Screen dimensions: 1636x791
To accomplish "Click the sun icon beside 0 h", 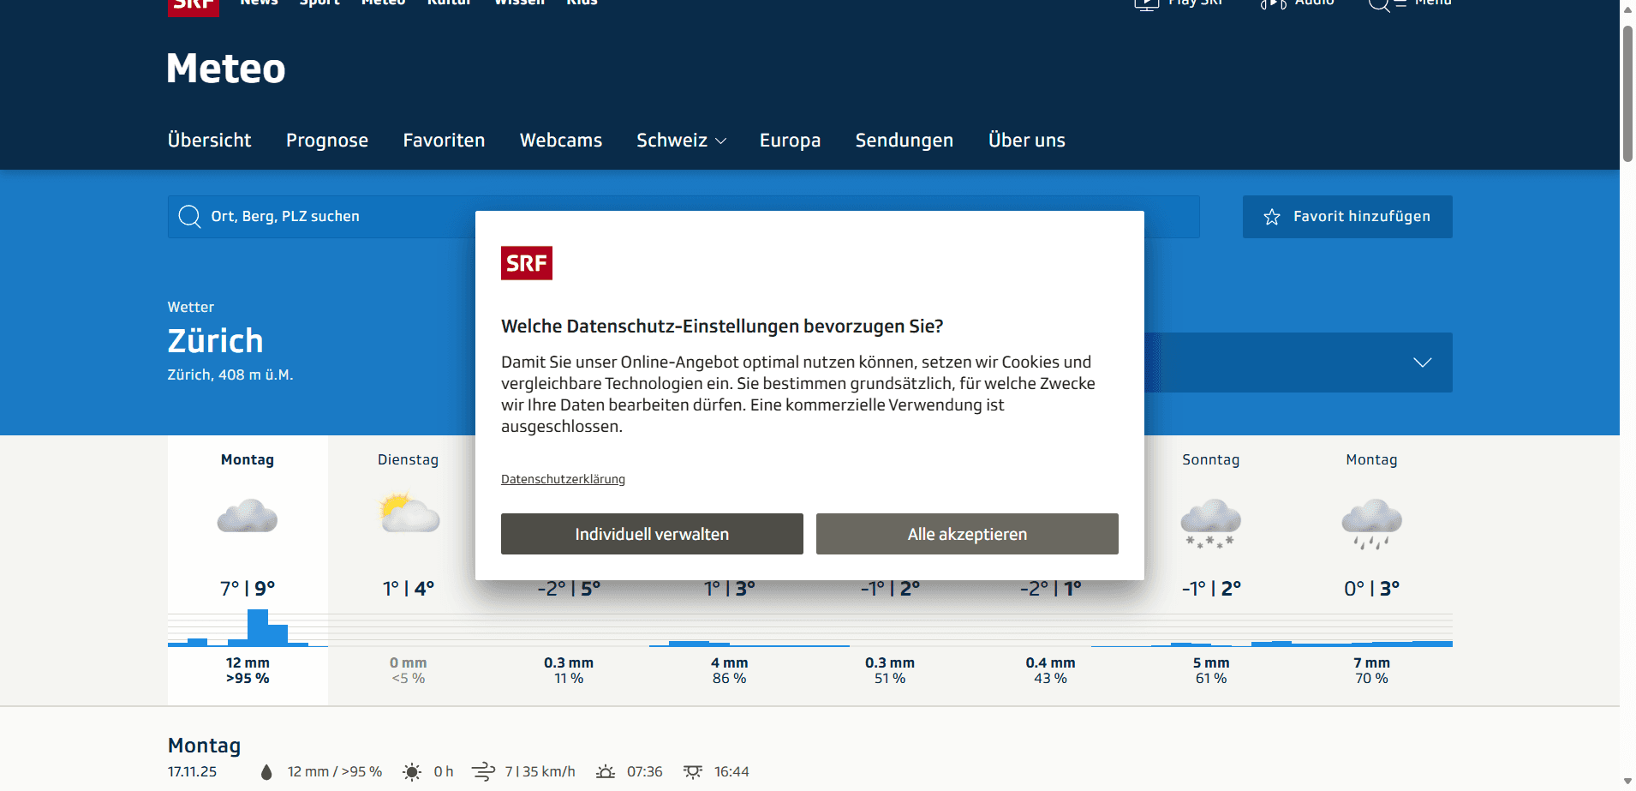I will tap(412, 772).
